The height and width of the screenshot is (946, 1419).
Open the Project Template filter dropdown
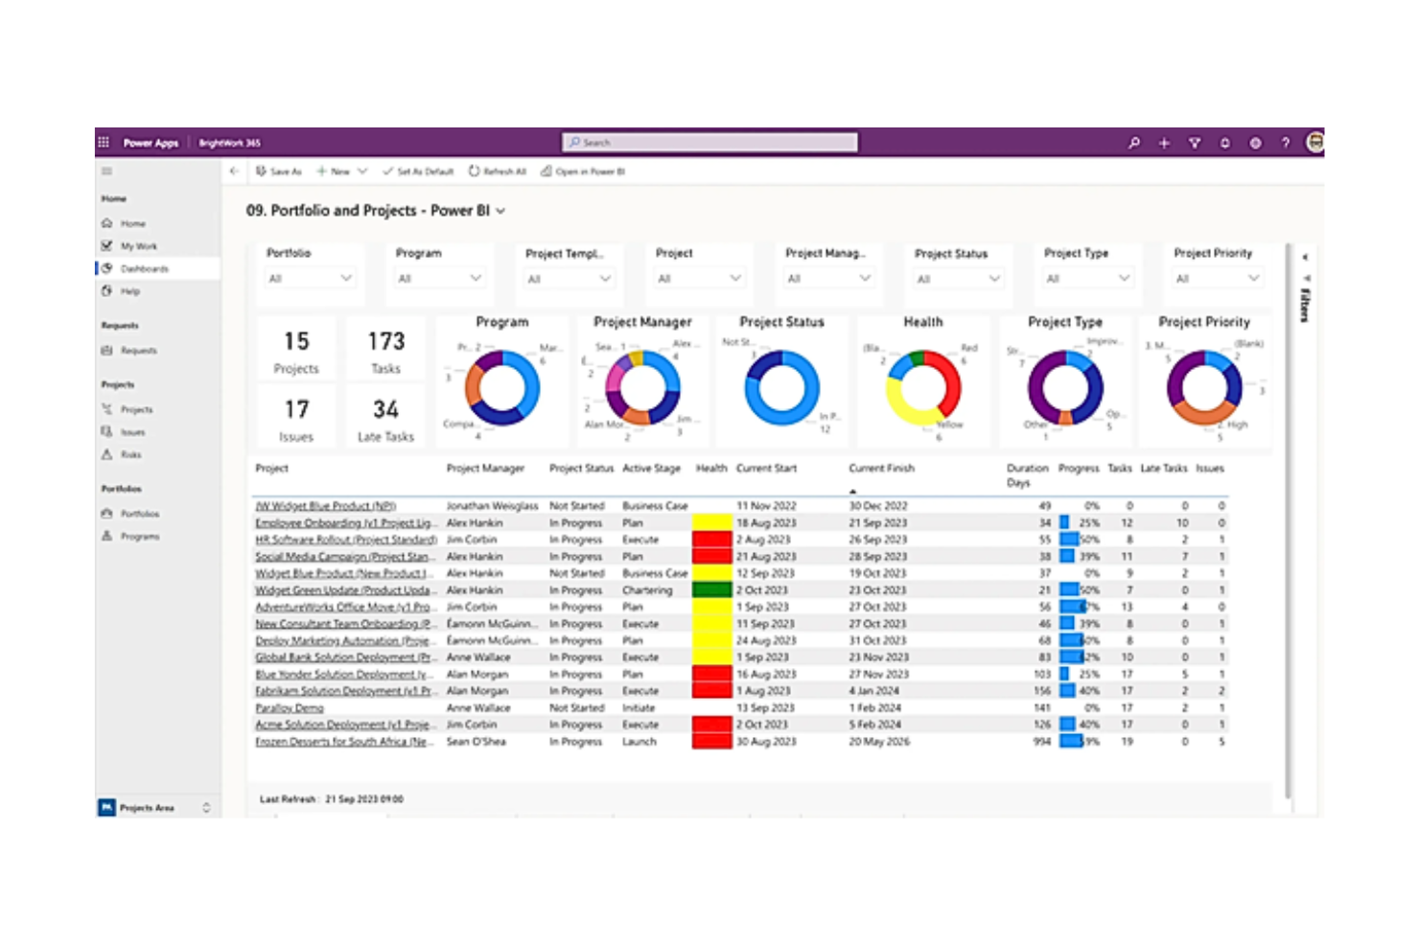click(570, 279)
